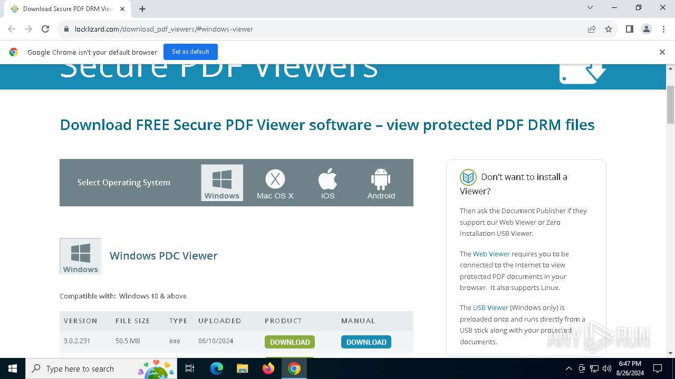675x379 pixels.
Task: Click Set as default button
Action: tap(190, 52)
